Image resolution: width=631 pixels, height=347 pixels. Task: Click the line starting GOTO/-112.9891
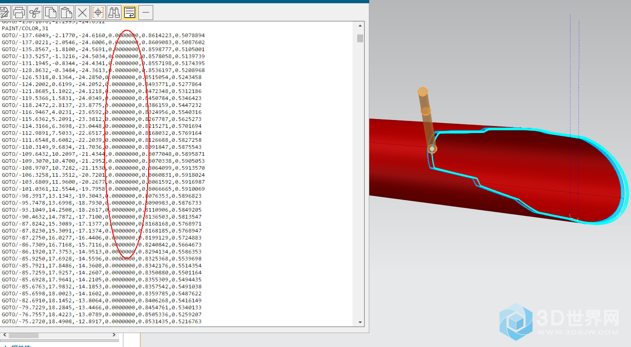[x=102, y=133]
